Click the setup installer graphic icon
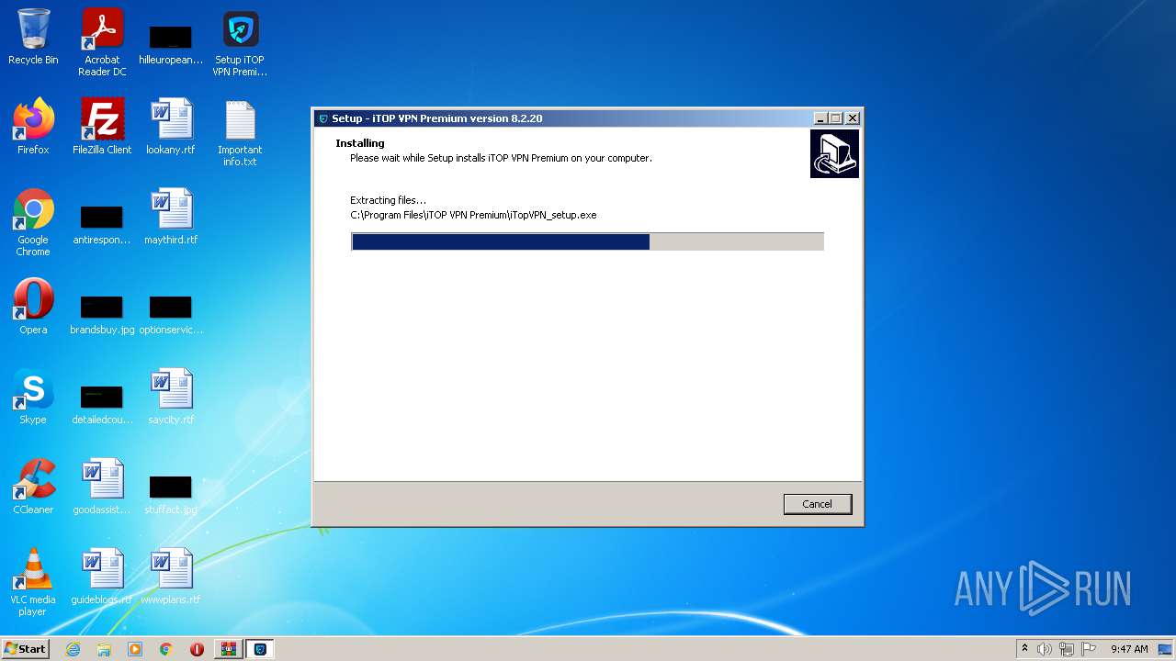Screen dimensions: 1176x661 (x=834, y=153)
